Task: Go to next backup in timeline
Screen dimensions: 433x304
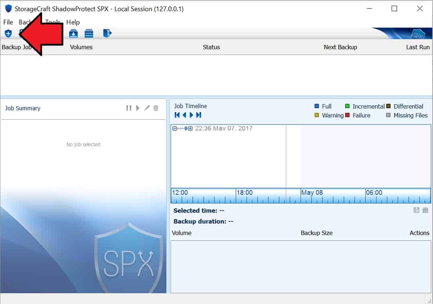Action: [x=191, y=115]
